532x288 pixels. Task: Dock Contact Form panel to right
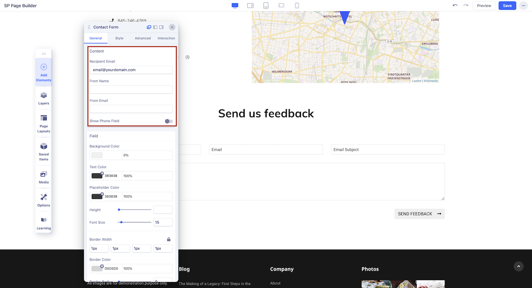tap(161, 27)
